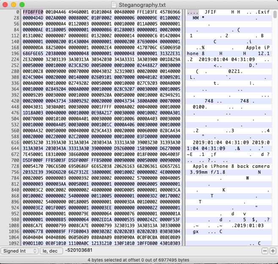Select hex group 090D110D on row 1092
278x264 pixels.
pyautogui.click(x=33, y=243)
